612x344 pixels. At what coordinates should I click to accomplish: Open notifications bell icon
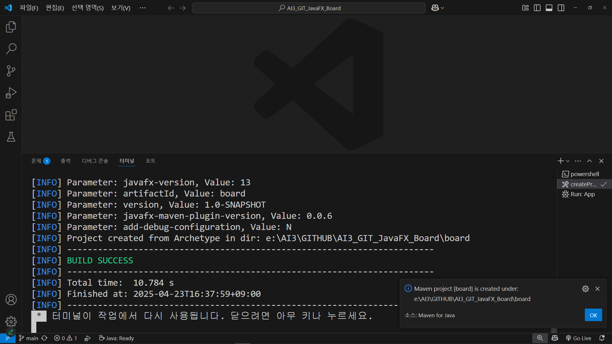coord(602,338)
